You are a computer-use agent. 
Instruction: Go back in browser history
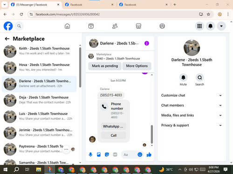5,14
